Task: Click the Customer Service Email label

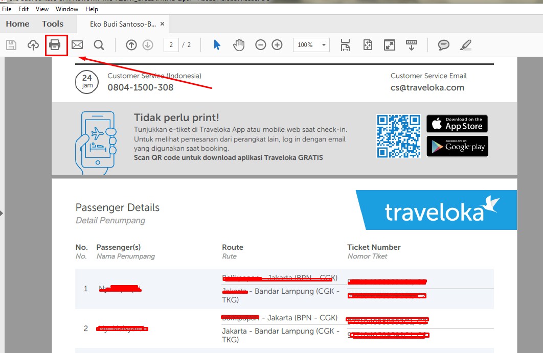Action: (x=428, y=76)
